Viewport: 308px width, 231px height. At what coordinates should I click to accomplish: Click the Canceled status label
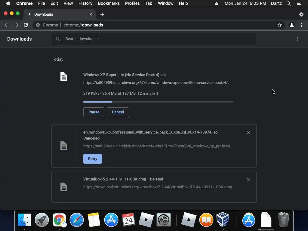(x=91, y=138)
